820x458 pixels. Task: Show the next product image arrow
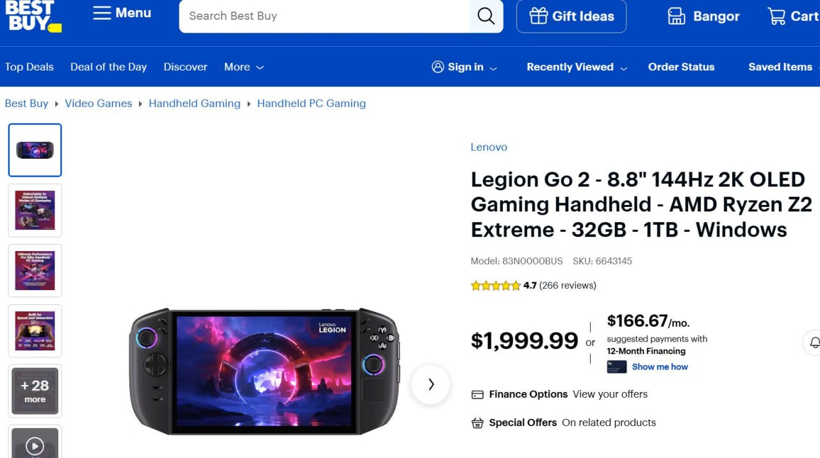(430, 384)
